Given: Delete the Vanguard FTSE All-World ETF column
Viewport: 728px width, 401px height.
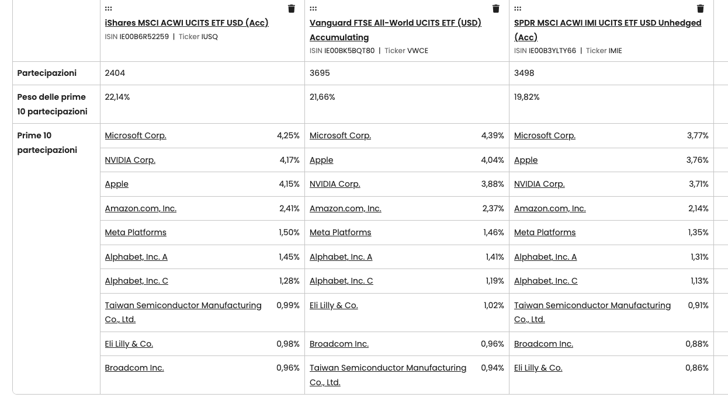Looking at the screenshot, I should tap(495, 8).
